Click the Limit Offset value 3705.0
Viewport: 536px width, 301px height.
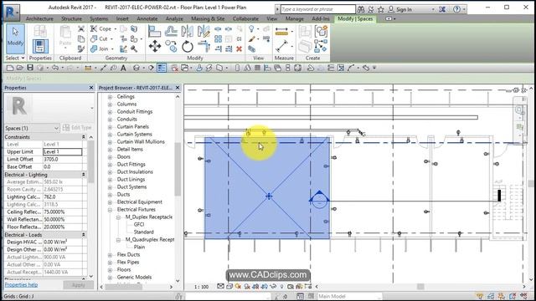coord(63,160)
